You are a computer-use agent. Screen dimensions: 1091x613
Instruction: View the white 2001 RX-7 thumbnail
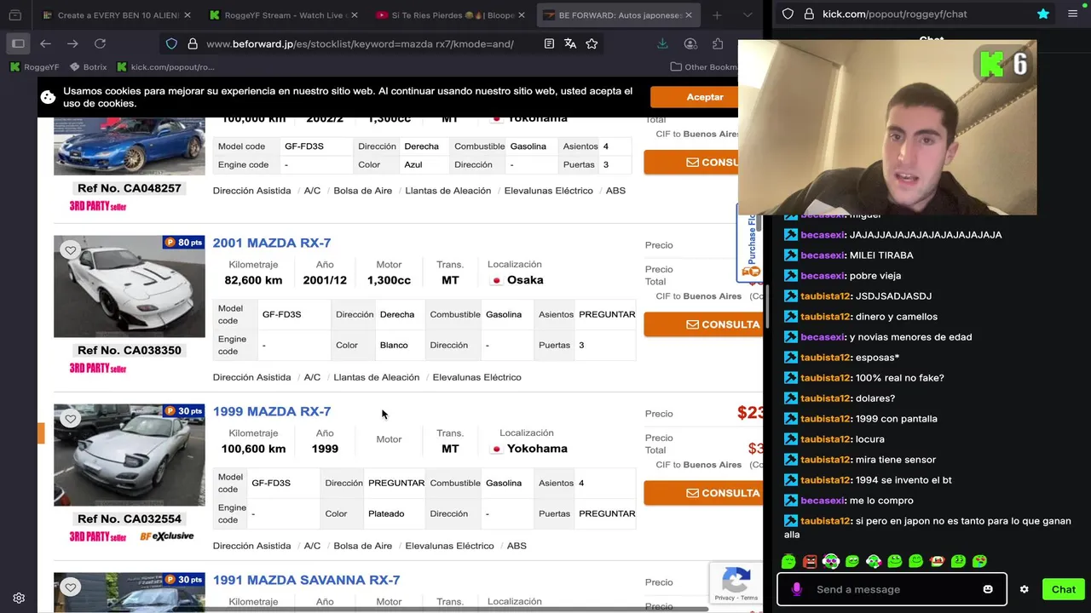pos(130,286)
